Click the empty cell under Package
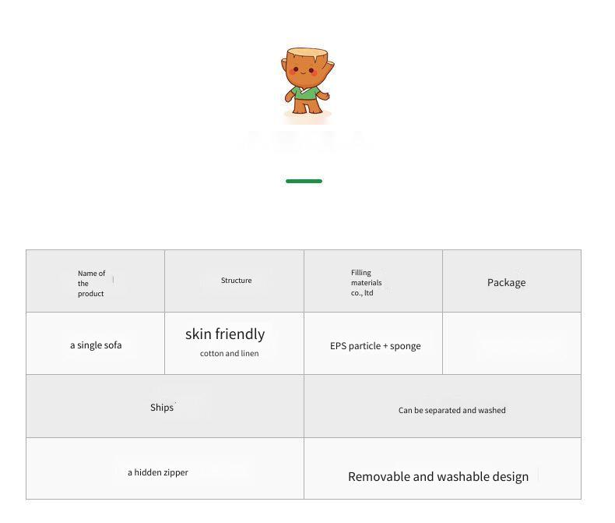The height and width of the screenshot is (523, 615). click(511, 344)
